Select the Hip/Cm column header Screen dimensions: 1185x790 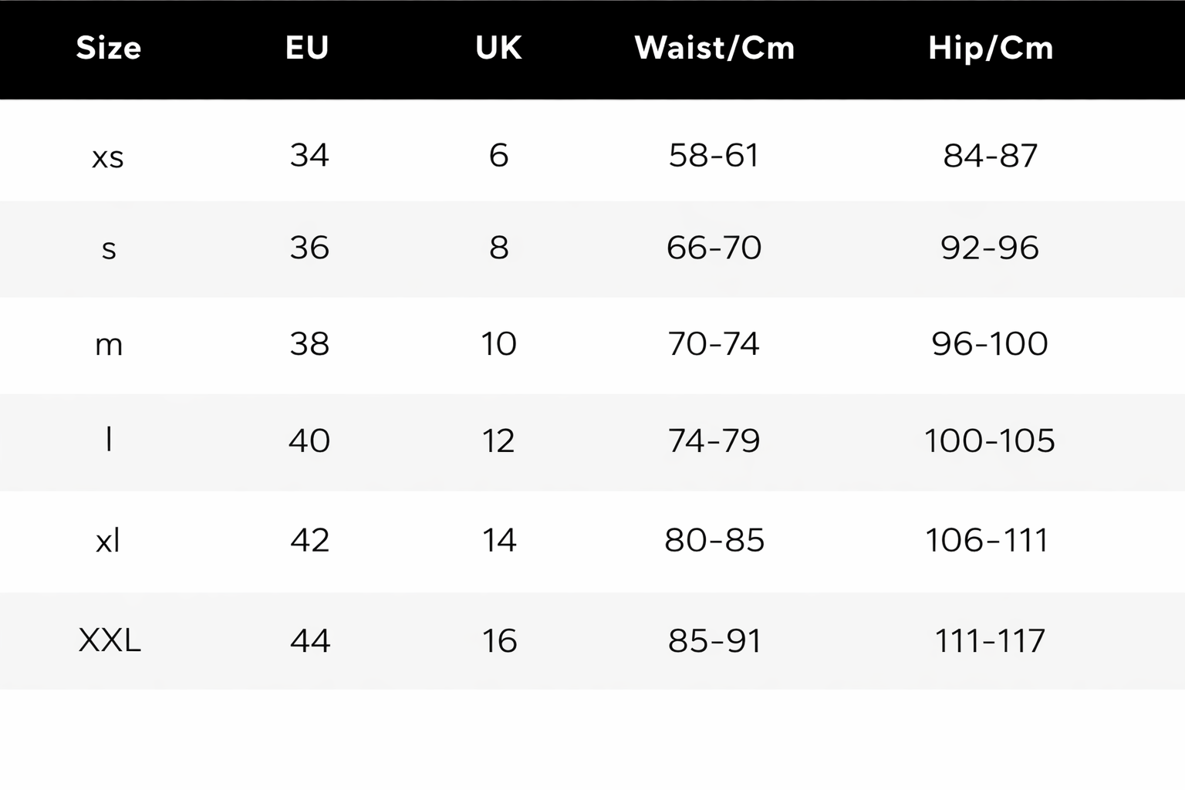pos(991,48)
